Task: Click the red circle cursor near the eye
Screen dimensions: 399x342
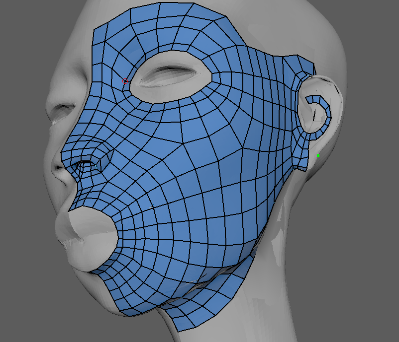Action: [125, 81]
